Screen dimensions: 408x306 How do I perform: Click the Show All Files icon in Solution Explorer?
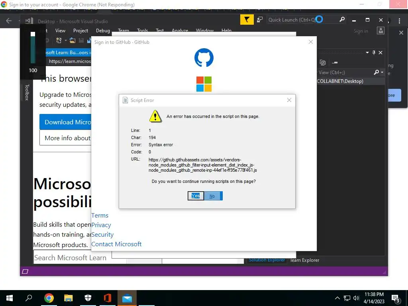coord(323,63)
